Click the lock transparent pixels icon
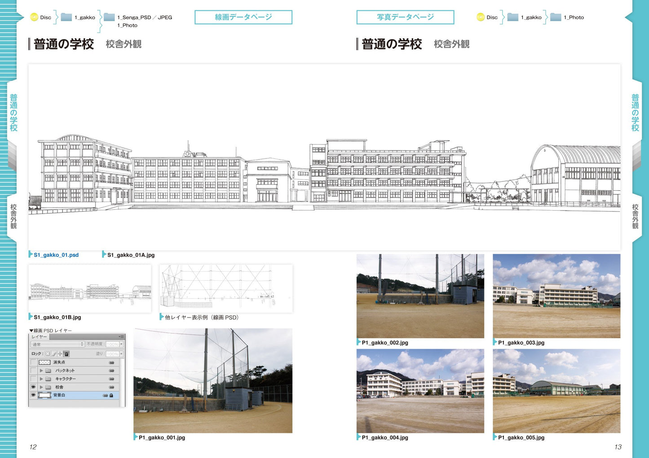Viewport: 649px width, 458px height. [x=48, y=354]
